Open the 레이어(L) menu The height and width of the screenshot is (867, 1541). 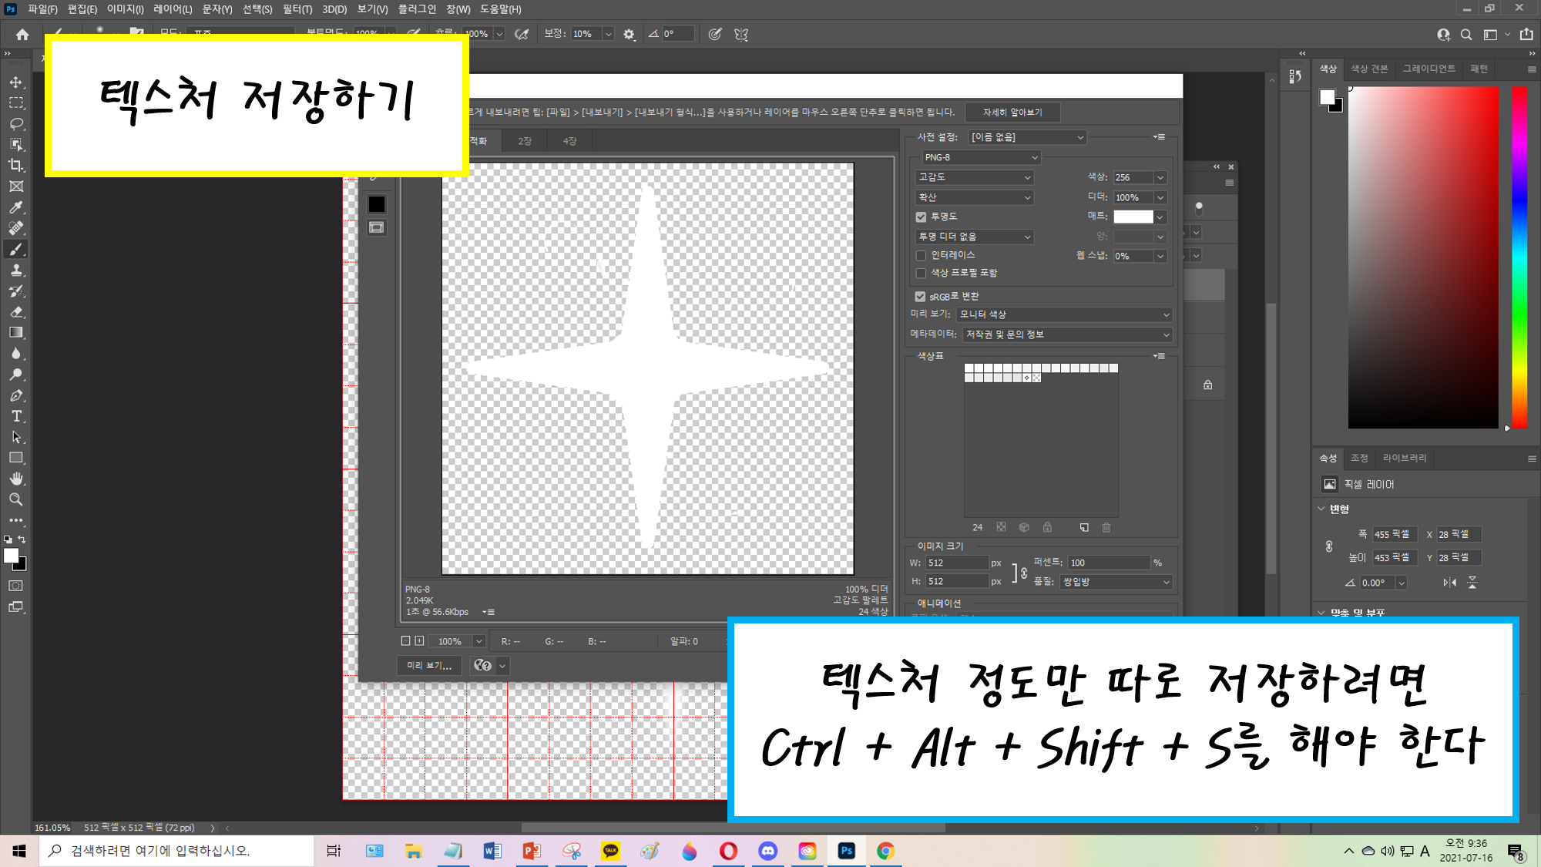pos(173,9)
